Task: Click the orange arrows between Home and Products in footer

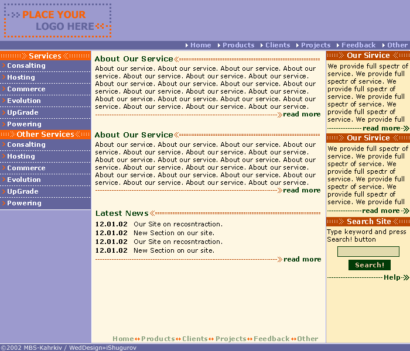Action: [137, 339]
